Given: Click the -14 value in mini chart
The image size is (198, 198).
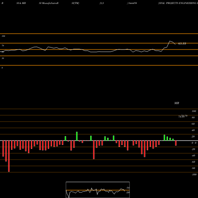Looking at the screenshot, I should tap(128, 188).
